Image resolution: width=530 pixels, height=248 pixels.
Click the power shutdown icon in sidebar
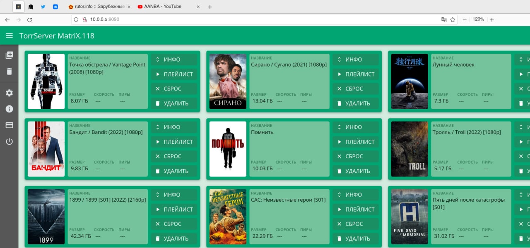point(9,142)
